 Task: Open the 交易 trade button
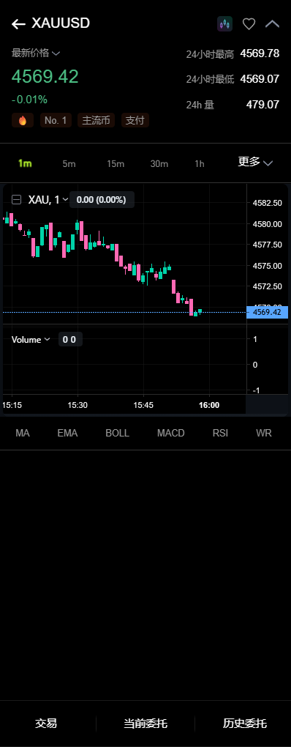coord(46,724)
